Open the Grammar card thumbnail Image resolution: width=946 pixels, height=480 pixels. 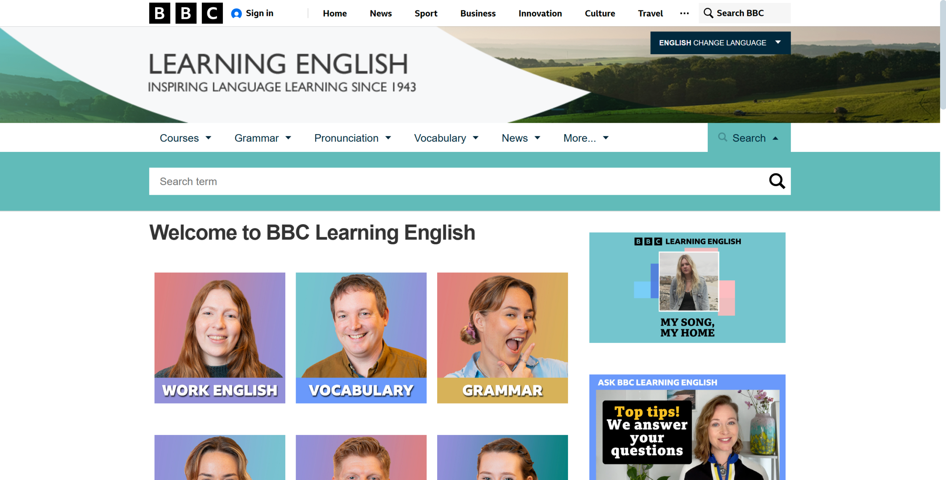pos(503,338)
